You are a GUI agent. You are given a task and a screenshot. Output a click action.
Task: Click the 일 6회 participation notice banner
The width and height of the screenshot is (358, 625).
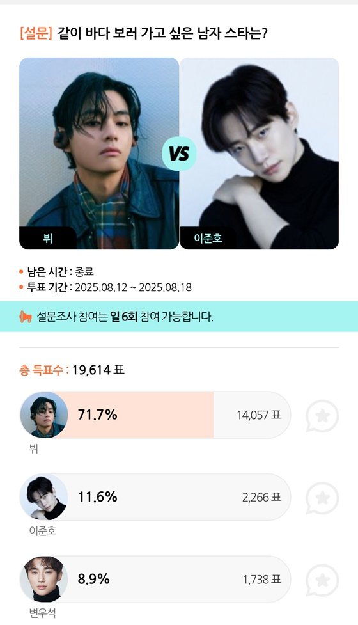pos(179,317)
